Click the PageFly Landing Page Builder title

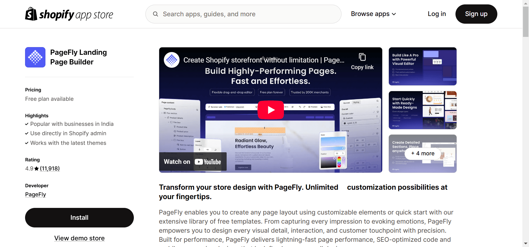tap(78, 57)
